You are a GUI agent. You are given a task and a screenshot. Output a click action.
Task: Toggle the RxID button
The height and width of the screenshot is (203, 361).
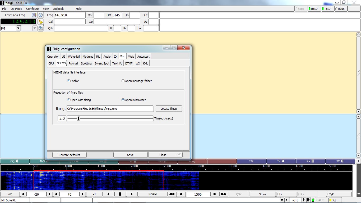click(x=314, y=9)
